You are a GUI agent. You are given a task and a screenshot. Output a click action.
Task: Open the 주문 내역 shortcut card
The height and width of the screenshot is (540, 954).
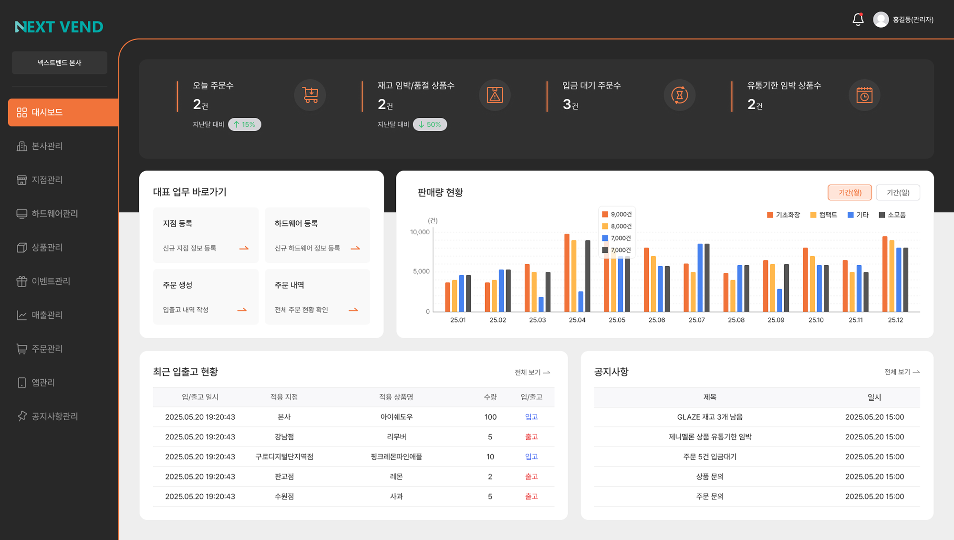click(x=317, y=297)
